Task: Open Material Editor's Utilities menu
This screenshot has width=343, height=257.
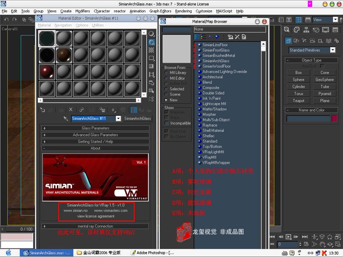Action: click(98, 25)
